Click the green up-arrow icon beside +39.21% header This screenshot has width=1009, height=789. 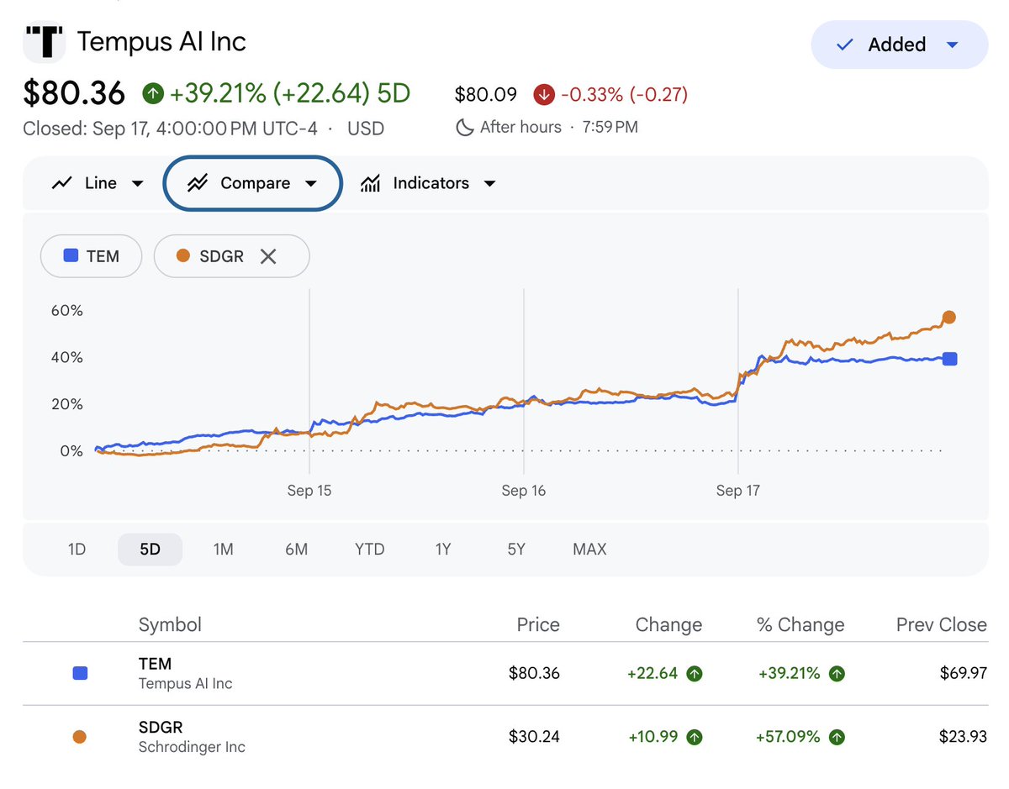click(x=153, y=93)
